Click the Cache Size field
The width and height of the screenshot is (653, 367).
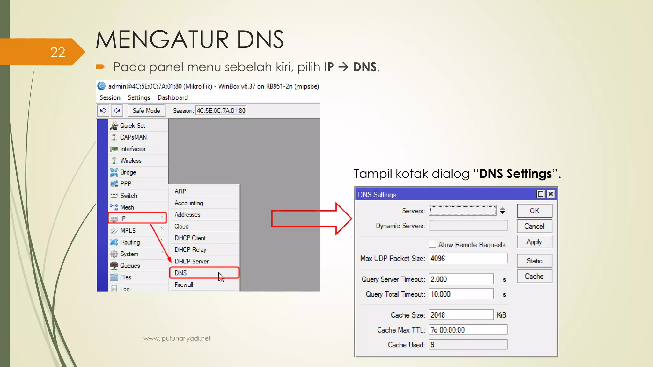(461, 314)
